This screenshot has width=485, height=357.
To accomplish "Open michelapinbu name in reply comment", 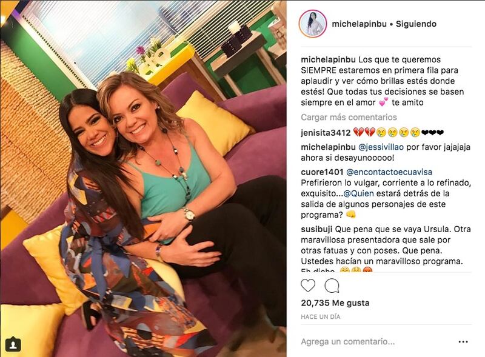I will coord(328,147).
